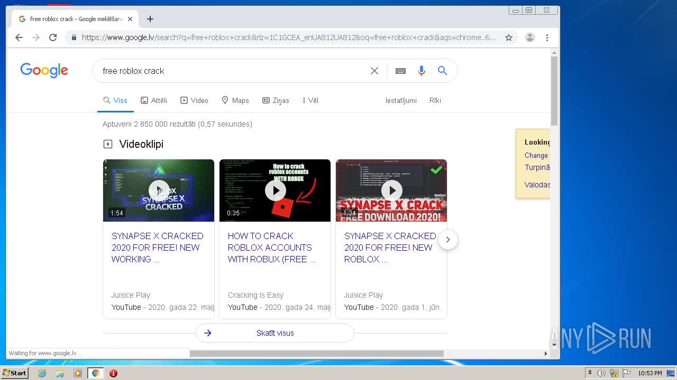The height and width of the screenshot is (380, 677).
Task: Open link 'HOW TO CRACK ROBLOX ACCOUNTS WITH ROBUX'
Action: (x=272, y=248)
